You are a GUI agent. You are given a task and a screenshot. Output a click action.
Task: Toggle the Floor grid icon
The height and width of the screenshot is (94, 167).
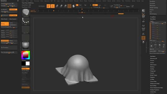143,21
